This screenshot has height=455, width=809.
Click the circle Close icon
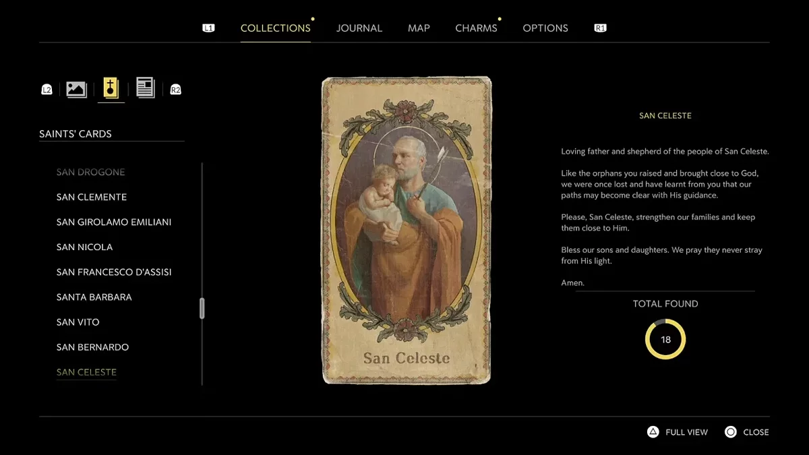pos(731,432)
